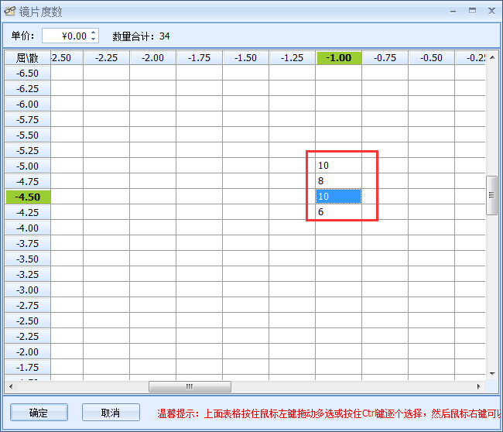This screenshot has width=503, height=432.
Task: Click the -2.00 column header
Action: pos(152,57)
